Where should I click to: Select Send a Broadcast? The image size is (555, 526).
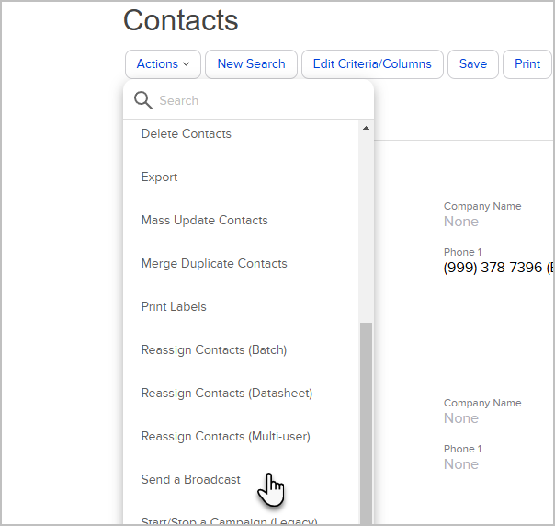point(191,480)
